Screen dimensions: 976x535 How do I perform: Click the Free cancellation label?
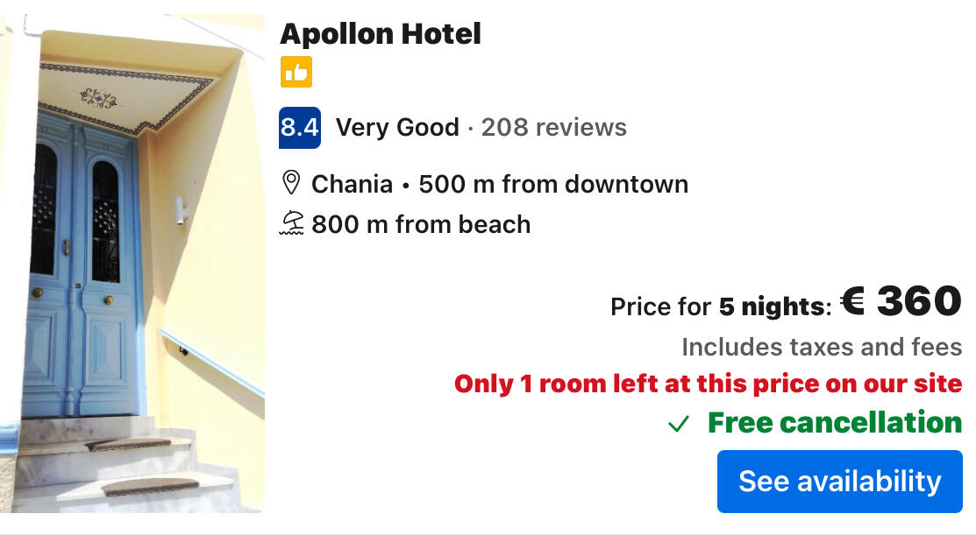click(835, 423)
